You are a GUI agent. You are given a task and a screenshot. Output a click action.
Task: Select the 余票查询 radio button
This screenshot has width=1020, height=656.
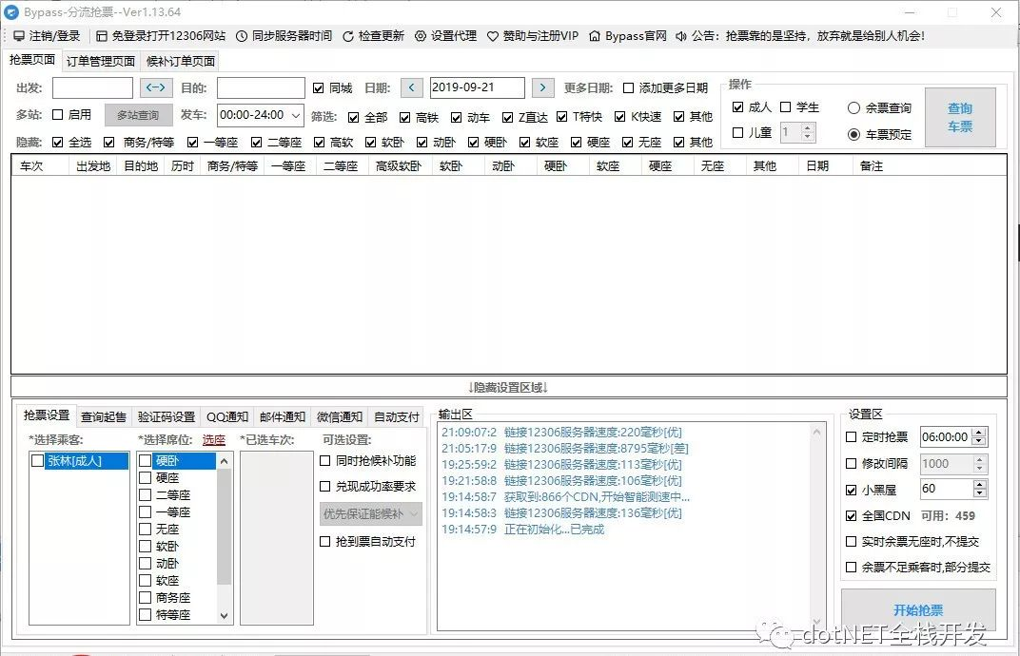(854, 108)
